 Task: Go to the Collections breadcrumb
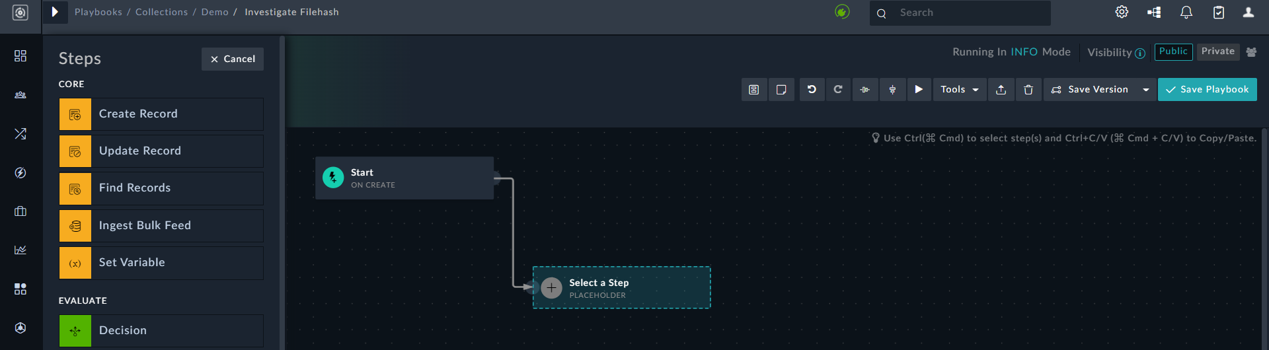[x=162, y=12]
